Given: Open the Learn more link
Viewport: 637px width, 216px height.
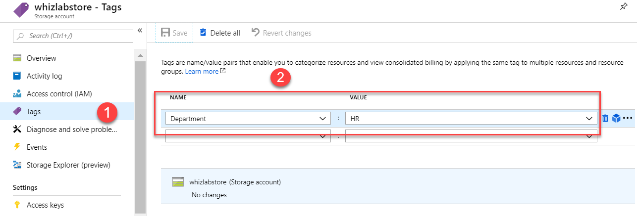Looking at the screenshot, I should click(x=202, y=71).
